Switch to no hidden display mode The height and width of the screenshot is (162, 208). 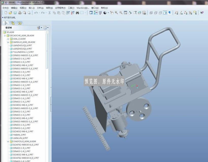point(160,13)
